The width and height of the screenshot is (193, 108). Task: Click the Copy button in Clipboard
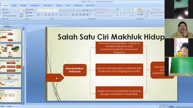pyautogui.click(x=6, y=13)
